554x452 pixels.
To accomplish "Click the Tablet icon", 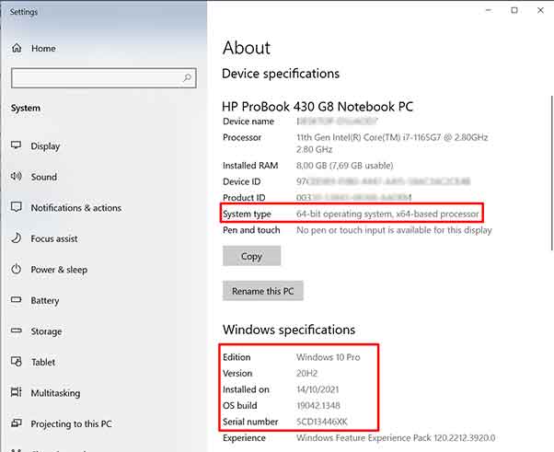I will [x=17, y=362].
